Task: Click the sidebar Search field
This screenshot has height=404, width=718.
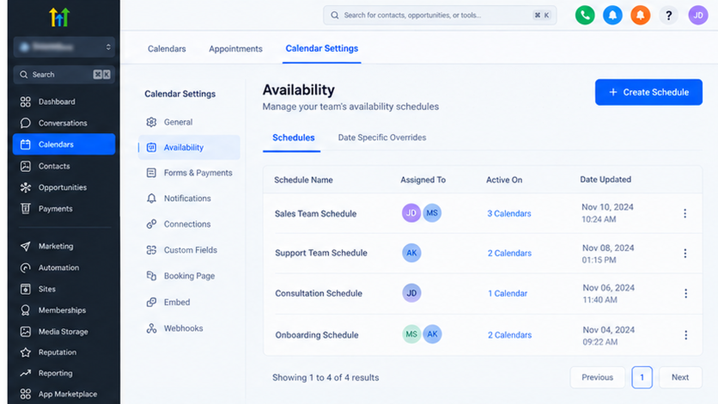Action: coord(64,75)
